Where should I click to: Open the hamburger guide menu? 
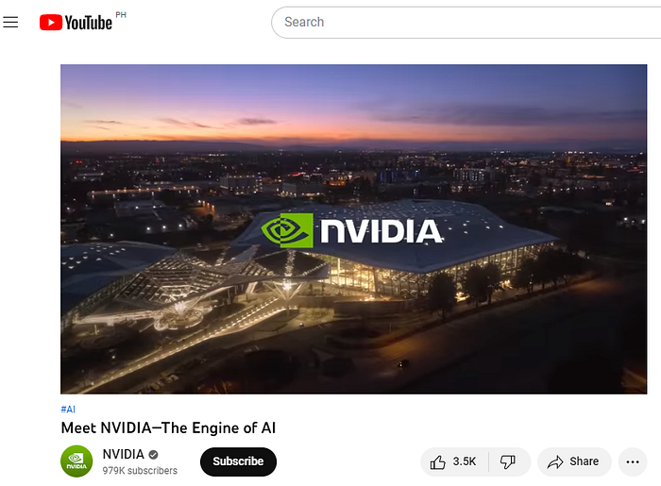tap(10, 22)
